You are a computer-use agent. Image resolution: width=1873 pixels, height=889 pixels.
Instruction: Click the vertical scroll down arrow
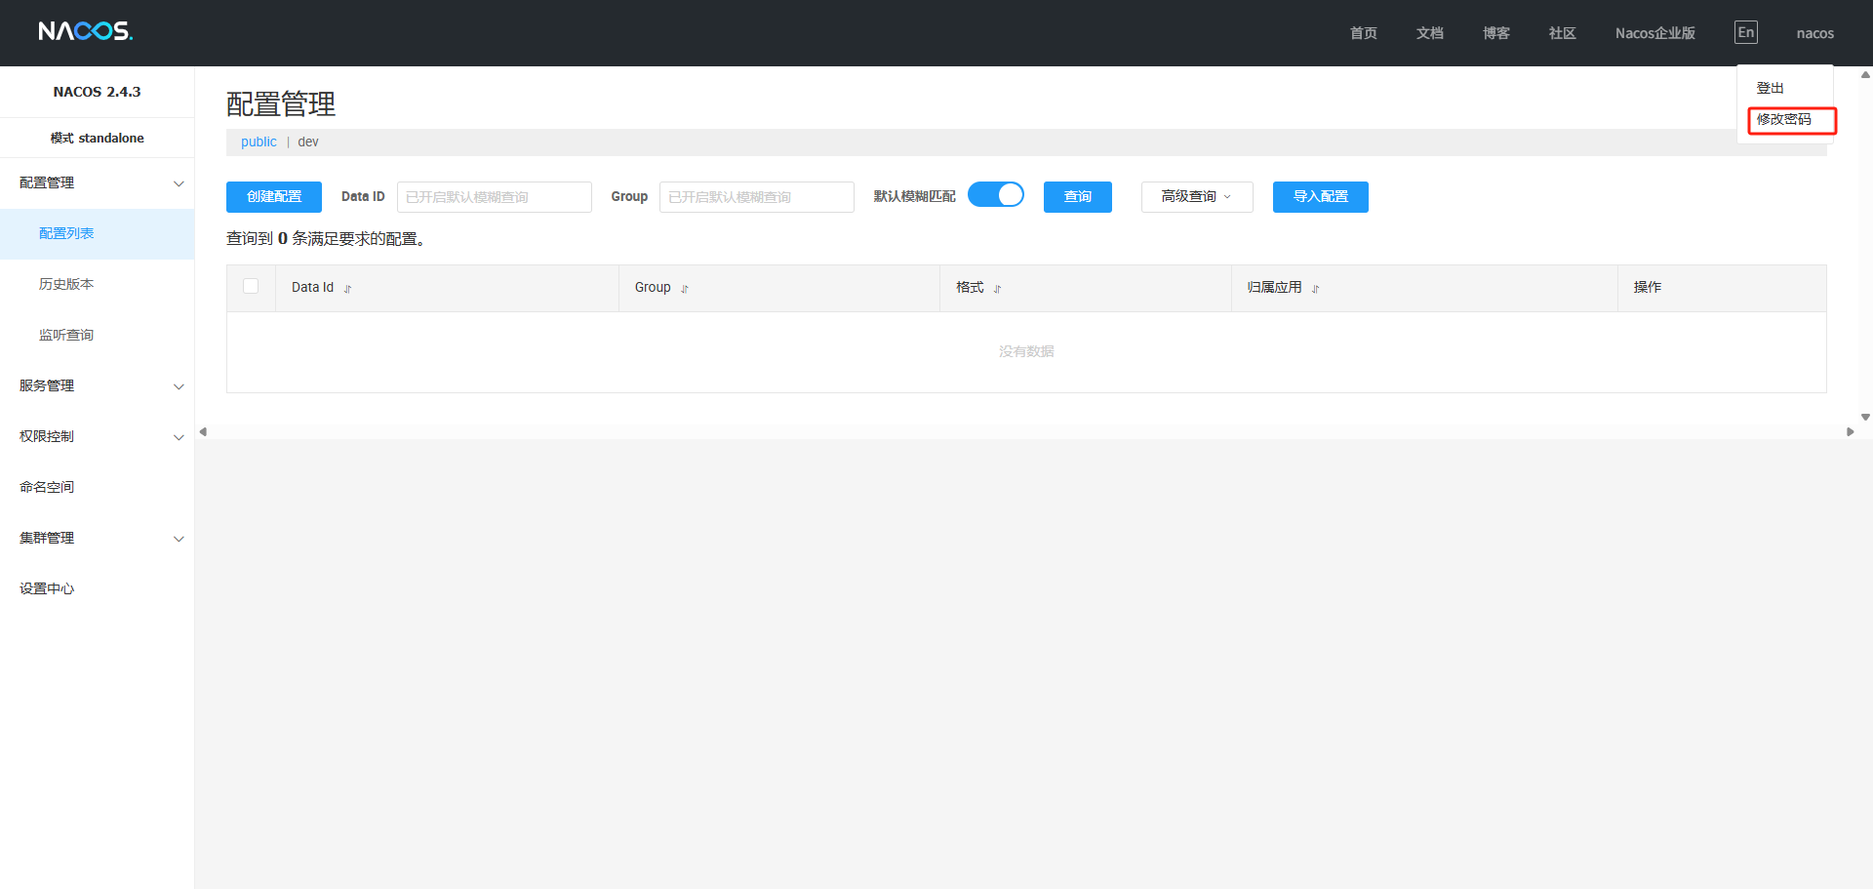pyautogui.click(x=1865, y=417)
